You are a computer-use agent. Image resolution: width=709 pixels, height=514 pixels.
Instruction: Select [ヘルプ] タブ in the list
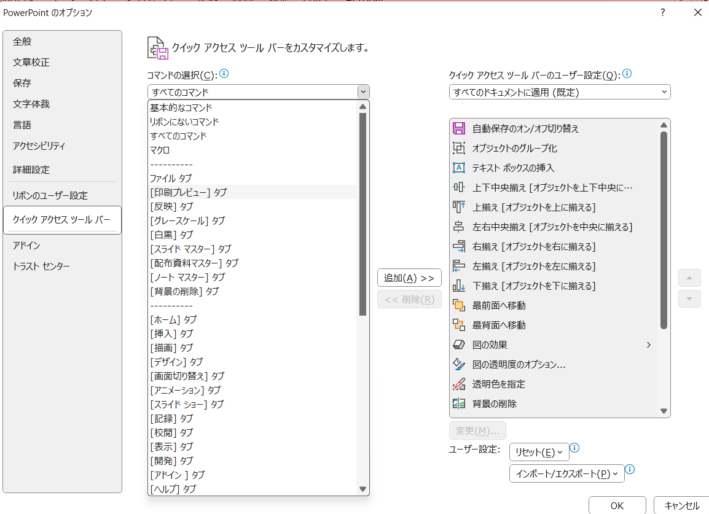(x=253, y=489)
